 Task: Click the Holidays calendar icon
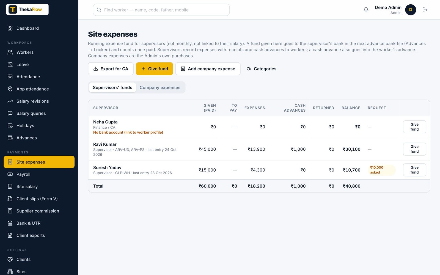pos(10,126)
